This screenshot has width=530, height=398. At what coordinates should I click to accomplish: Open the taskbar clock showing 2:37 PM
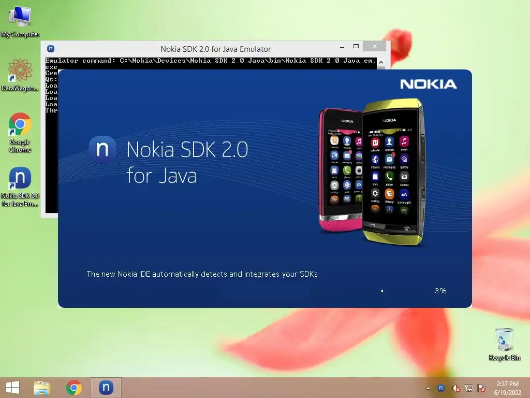(507, 388)
